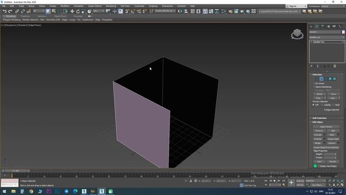Click the Mirror tool icon
Viewport: 346px width, 195px height.
tap(180, 11)
